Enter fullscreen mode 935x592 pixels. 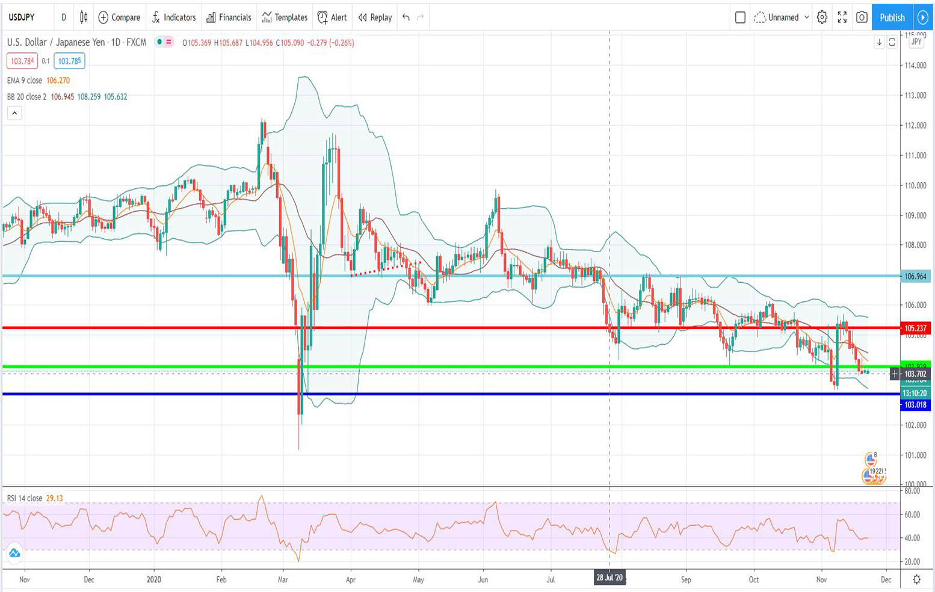pos(842,17)
